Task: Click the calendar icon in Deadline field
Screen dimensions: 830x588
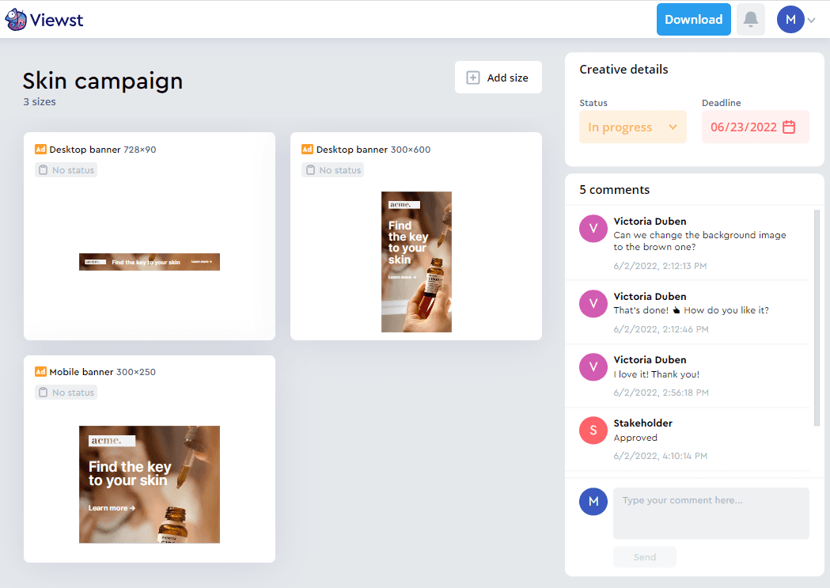Action: click(x=789, y=127)
